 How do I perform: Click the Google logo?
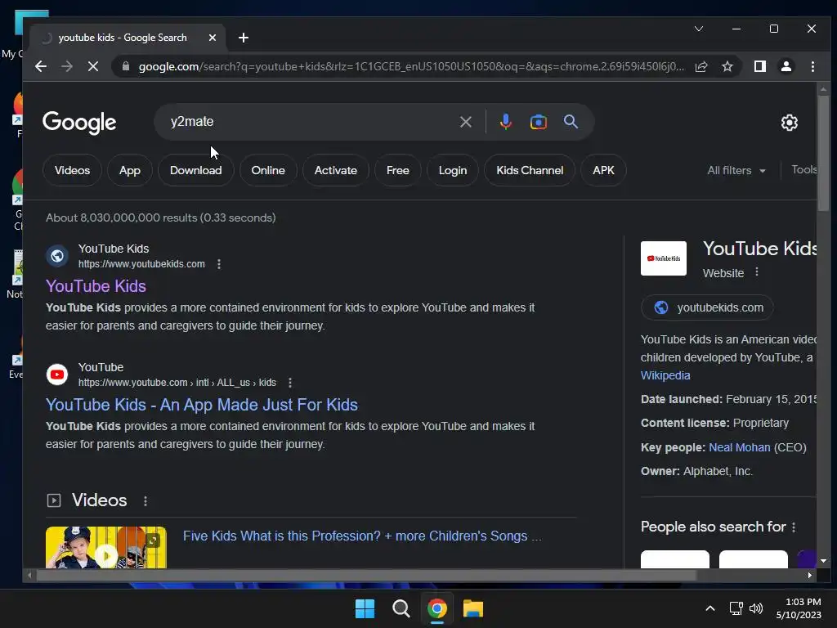[x=79, y=123]
